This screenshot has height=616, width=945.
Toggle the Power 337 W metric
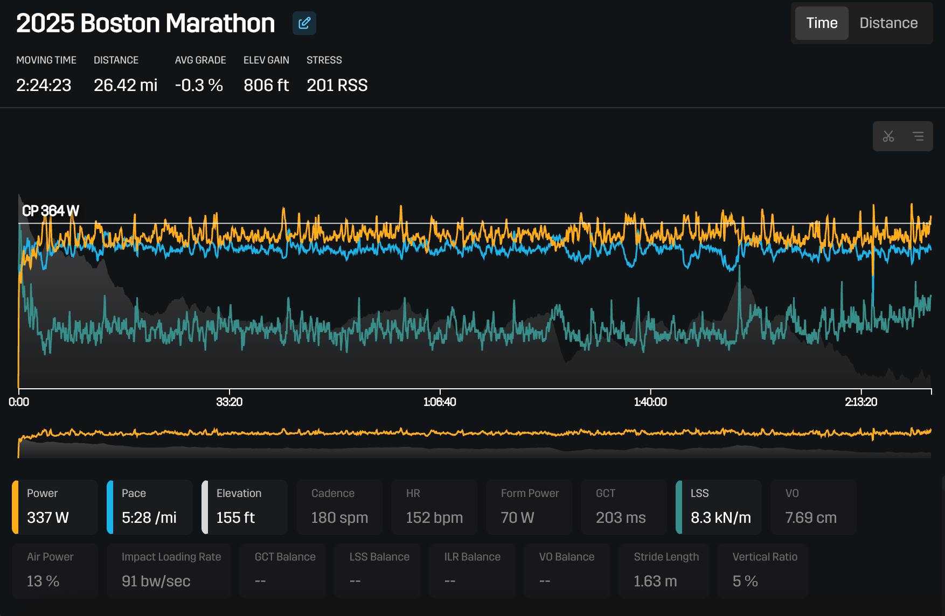pyautogui.click(x=55, y=507)
